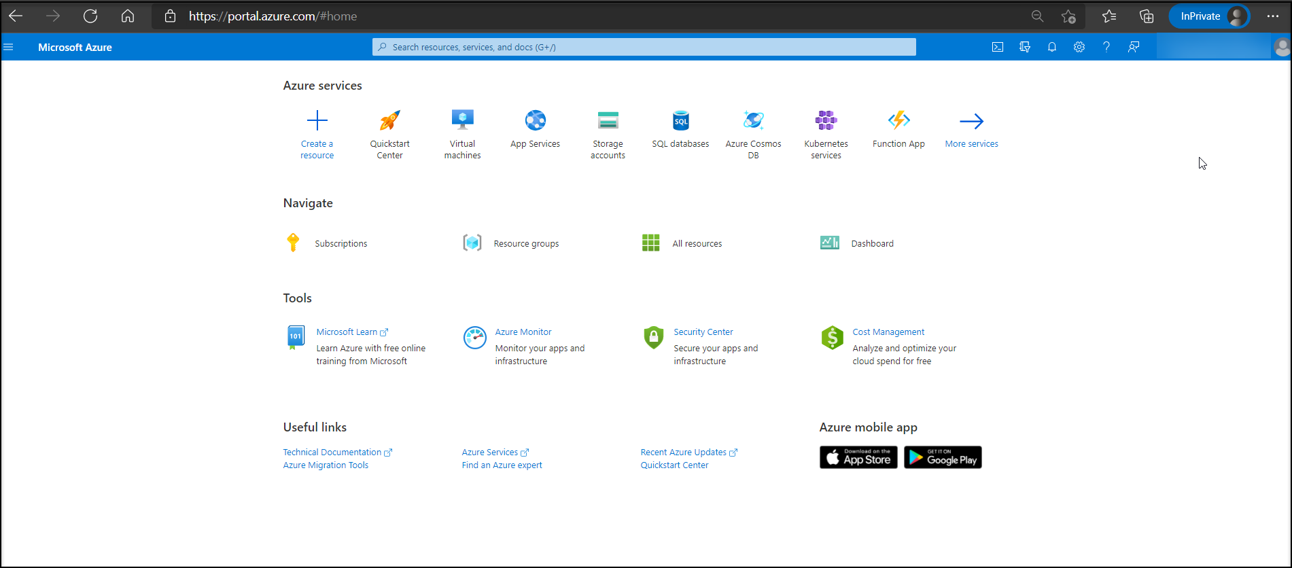Add this page to favorites star
The image size is (1292, 568).
1069,16
